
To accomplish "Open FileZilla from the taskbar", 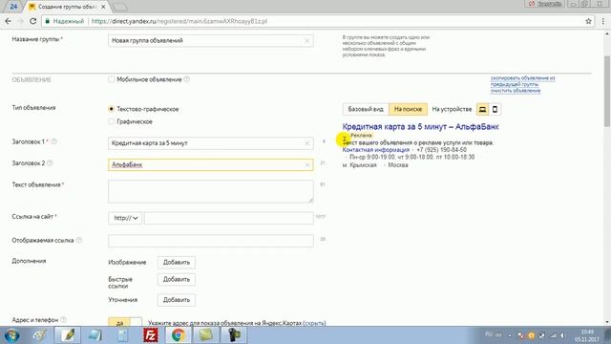I will 151,335.
